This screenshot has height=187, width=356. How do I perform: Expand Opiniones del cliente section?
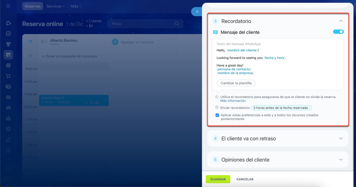(x=341, y=160)
